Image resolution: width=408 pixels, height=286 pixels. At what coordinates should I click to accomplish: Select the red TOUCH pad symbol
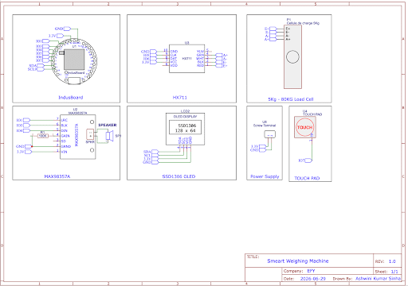point(304,127)
